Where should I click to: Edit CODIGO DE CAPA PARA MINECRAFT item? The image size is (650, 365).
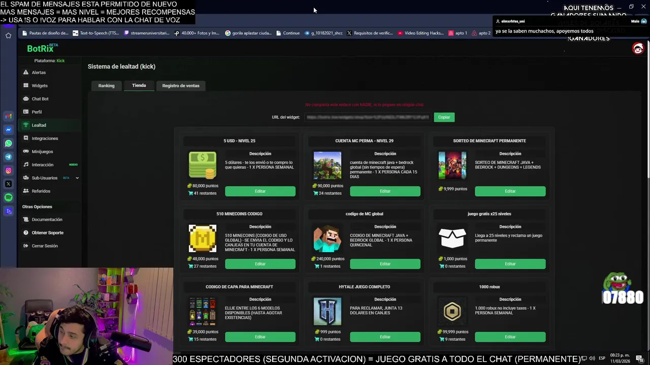tap(260, 337)
